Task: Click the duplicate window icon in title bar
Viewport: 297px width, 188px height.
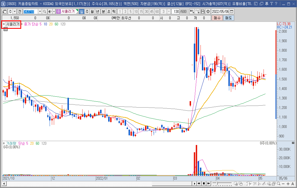Action: pos(261,4)
